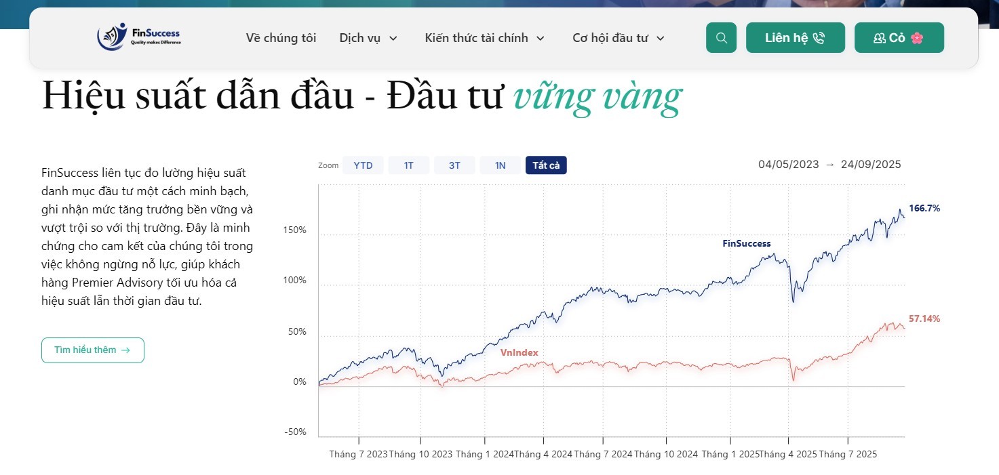
Task: Select the 1T zoom range
Action: [x=409, y=165]
